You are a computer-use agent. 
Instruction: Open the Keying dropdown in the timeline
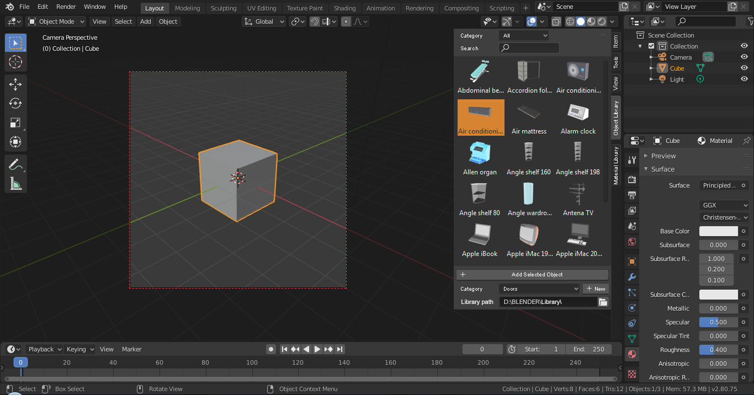[x=81, y=349]
